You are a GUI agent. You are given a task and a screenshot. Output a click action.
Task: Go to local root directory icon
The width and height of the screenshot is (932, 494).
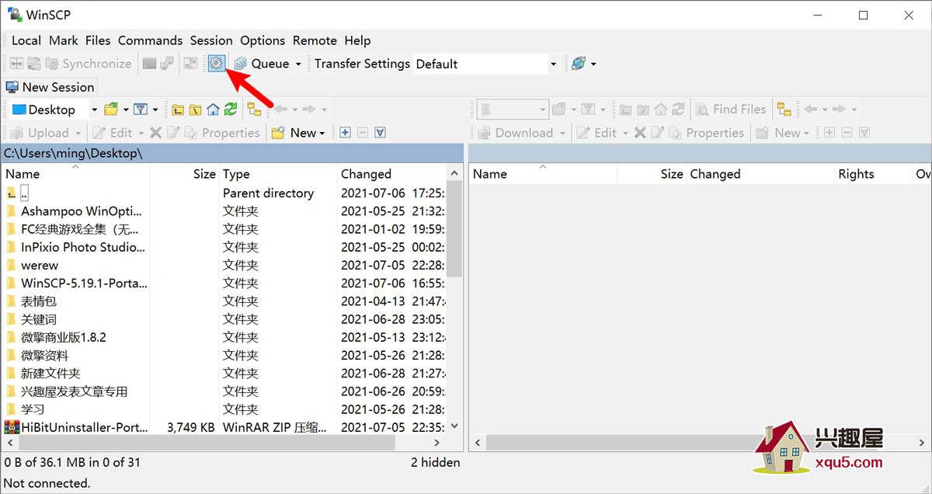(196, 110)
